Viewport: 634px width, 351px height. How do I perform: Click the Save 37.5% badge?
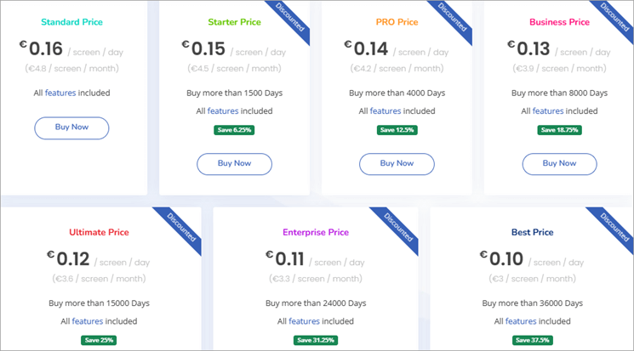pos(533,340)
